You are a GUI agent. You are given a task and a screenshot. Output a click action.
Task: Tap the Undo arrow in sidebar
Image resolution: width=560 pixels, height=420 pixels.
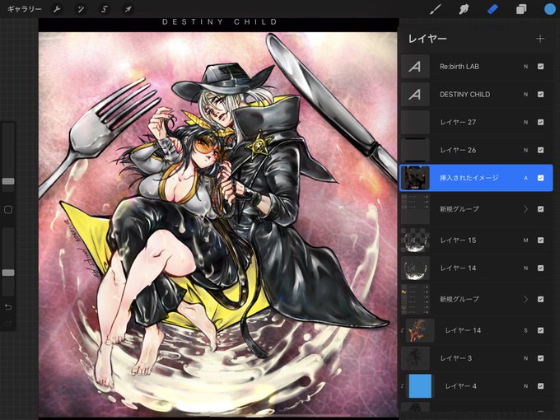8,307
